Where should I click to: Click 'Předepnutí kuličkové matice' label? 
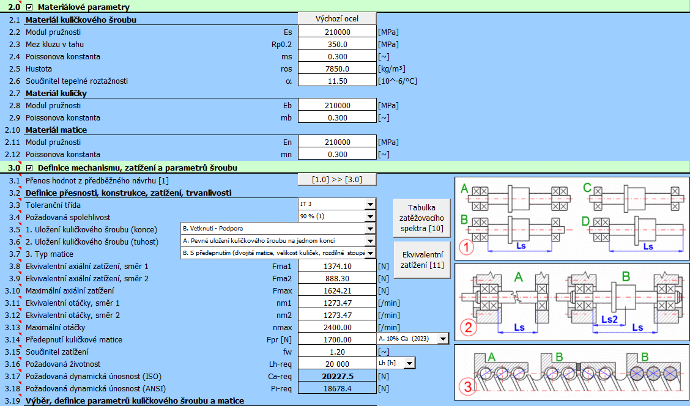tap(74, 339)
